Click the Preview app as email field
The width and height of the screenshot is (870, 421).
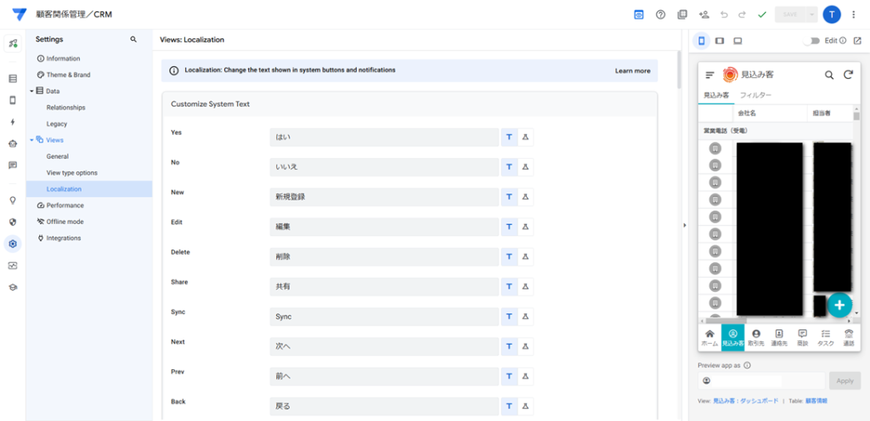pos(761,381)
